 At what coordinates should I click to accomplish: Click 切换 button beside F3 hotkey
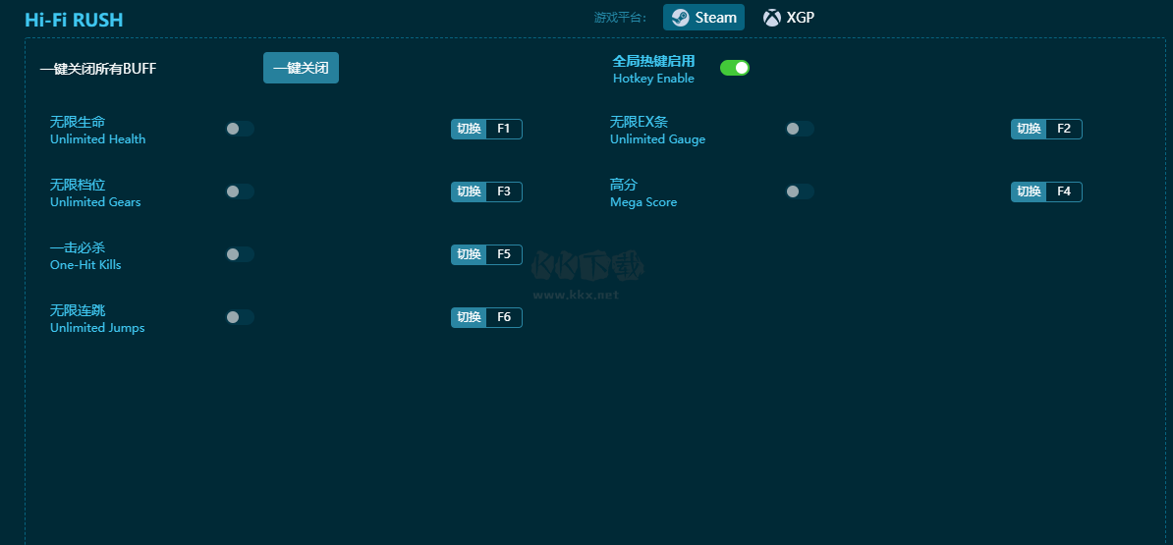click(469, 191)
